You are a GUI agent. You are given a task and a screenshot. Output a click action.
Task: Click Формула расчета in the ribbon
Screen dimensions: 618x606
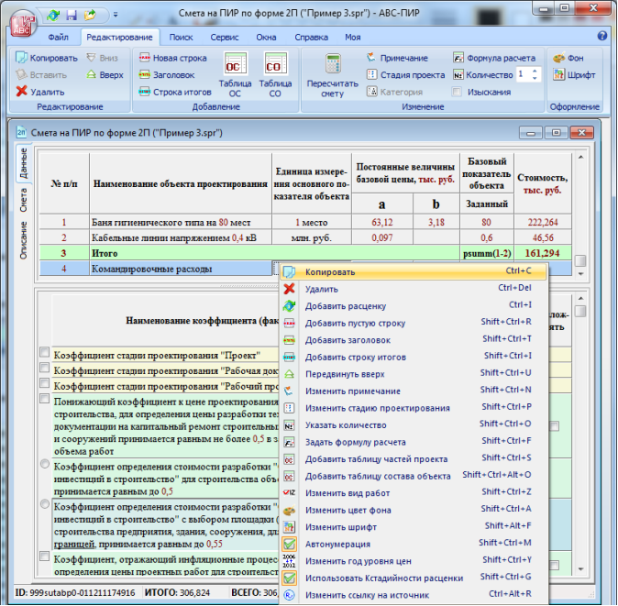(x=494, y=58)
